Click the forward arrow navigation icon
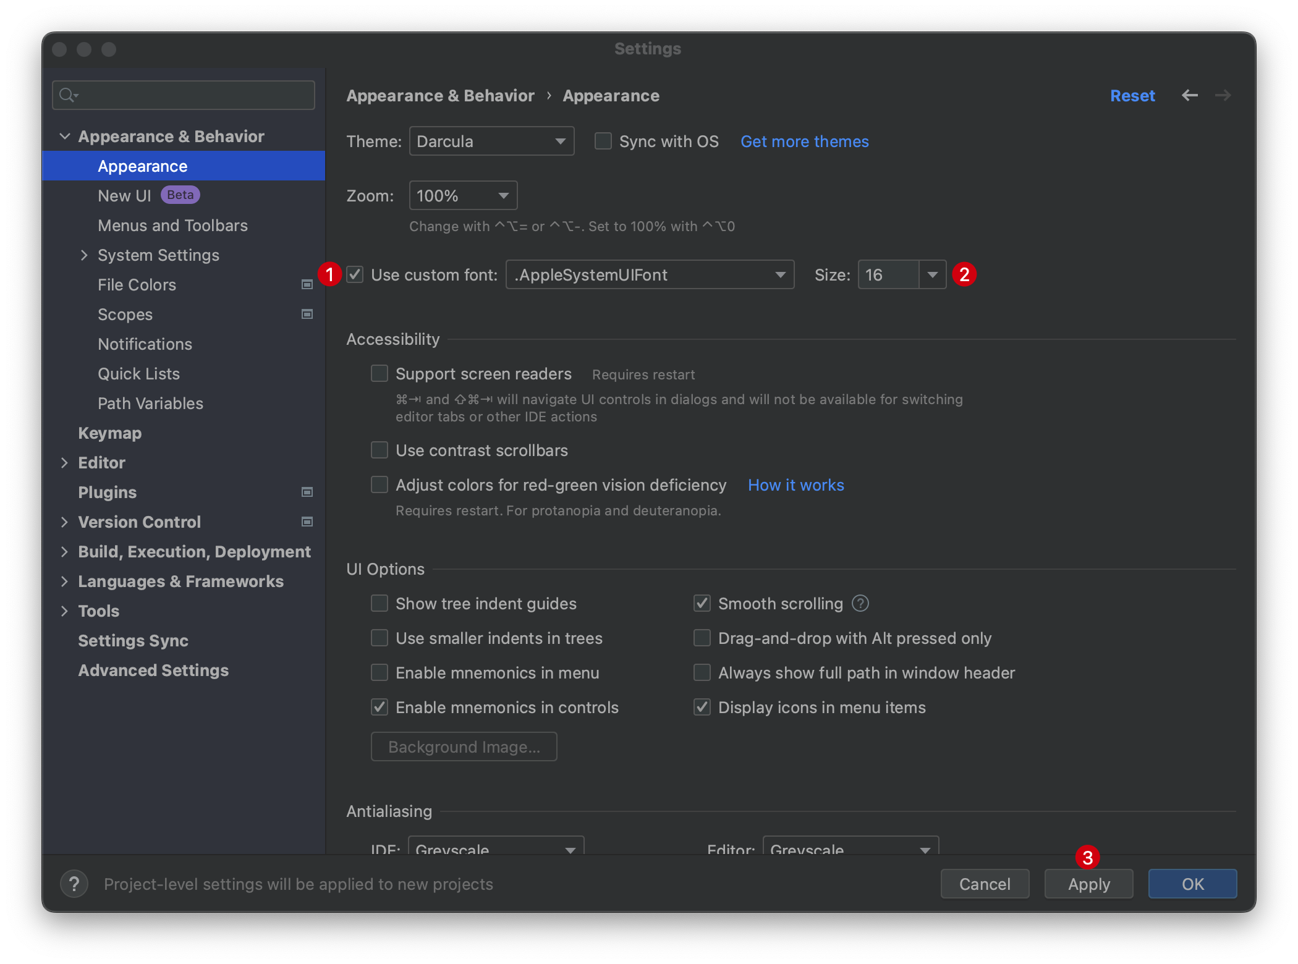This screenshot has height=964, width=1298. coord(1223,95)
